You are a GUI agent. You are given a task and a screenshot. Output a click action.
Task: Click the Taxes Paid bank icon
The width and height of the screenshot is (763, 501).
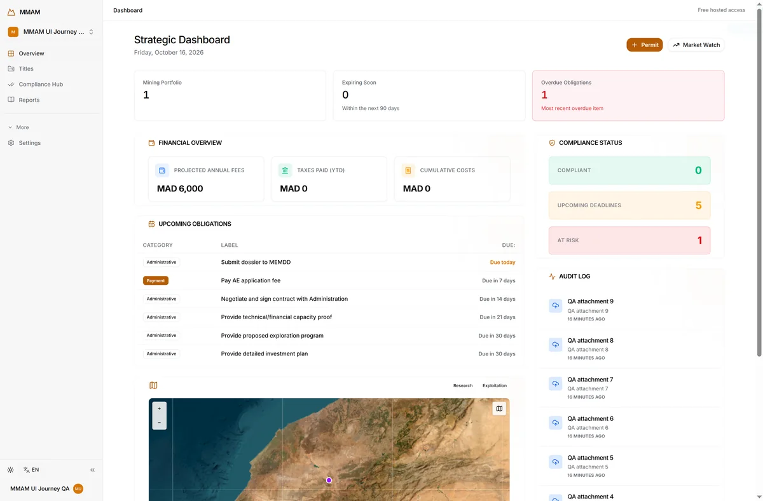(285, 170)
